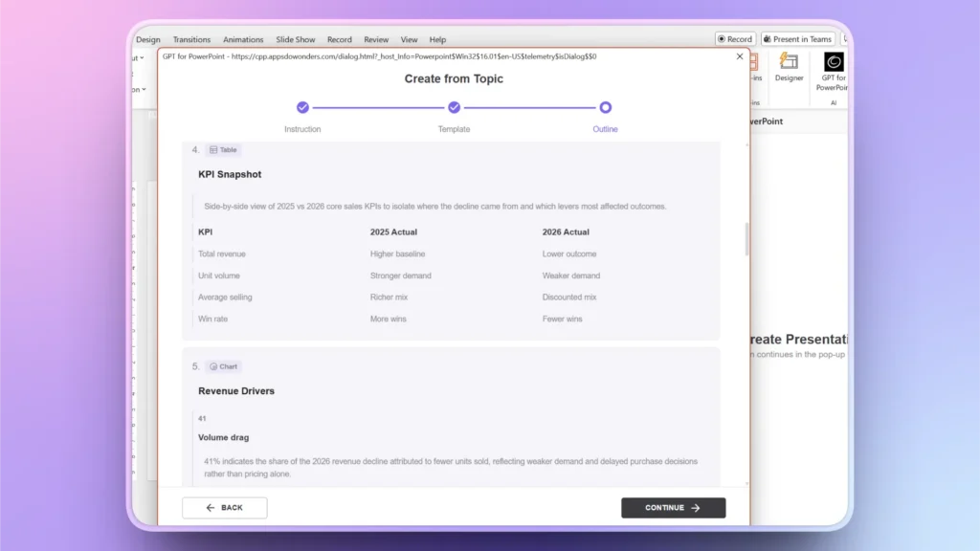Open the Transitions ribbon tab
The height and width of the screenshot is (551, 980).
[x=191, y=39]
